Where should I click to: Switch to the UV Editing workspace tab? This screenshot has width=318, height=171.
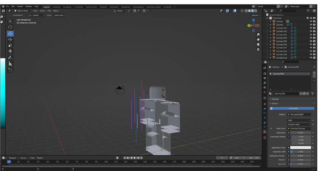[78, 7]
